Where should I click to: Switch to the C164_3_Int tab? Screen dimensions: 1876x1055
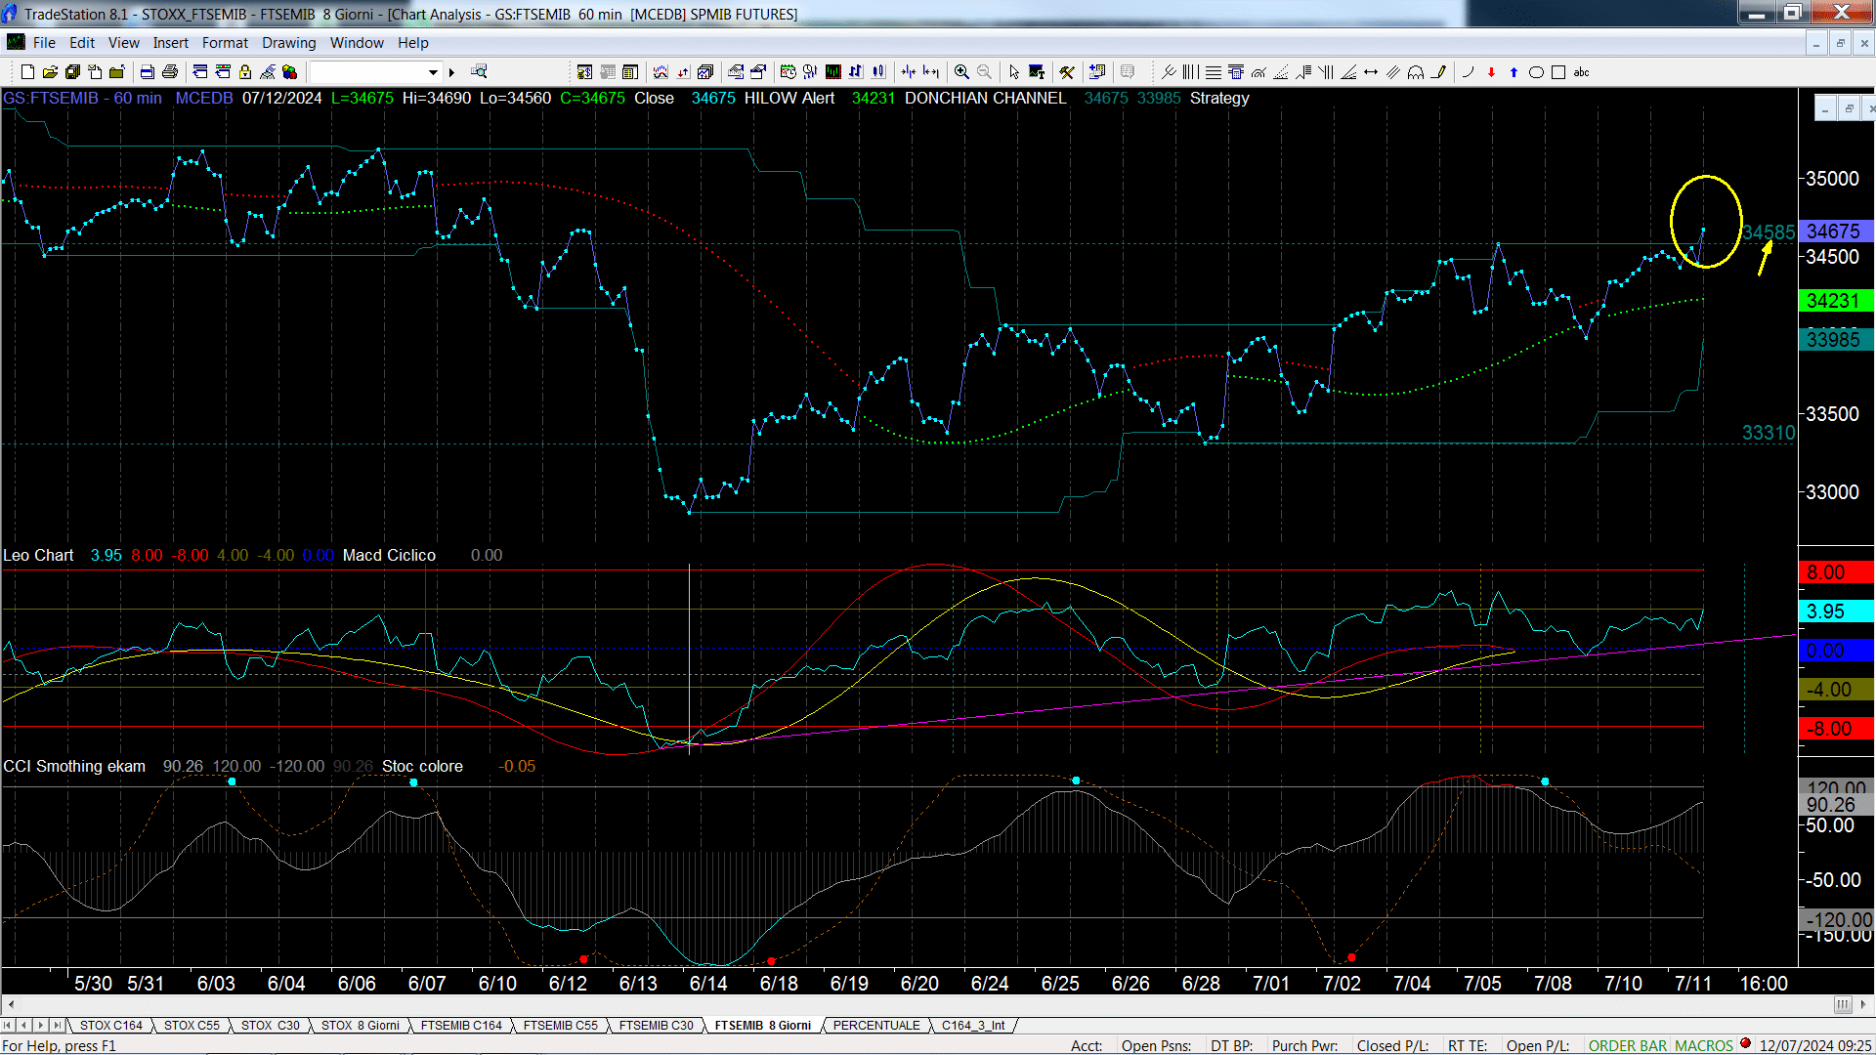(973, 1025)
